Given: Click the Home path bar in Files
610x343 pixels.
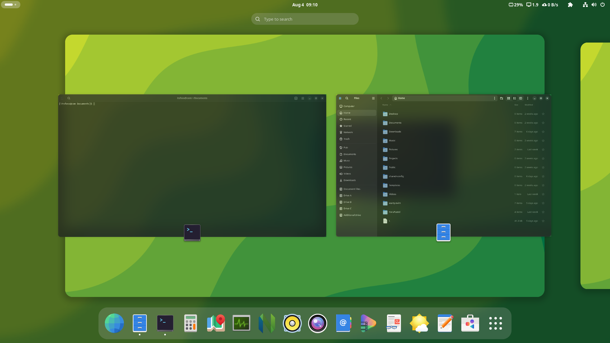Looking at the screenshot, I should pos(444,98).
